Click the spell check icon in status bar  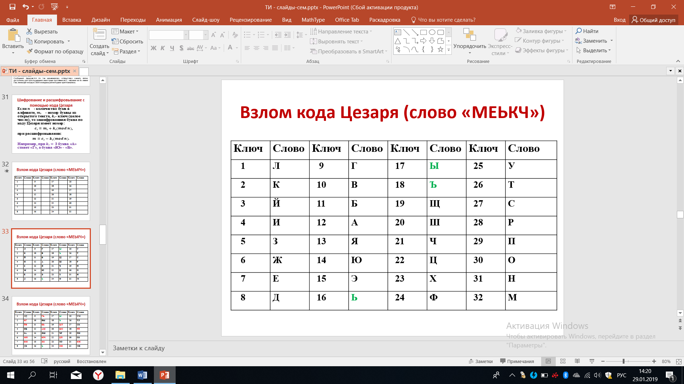(x=44, y=361)
